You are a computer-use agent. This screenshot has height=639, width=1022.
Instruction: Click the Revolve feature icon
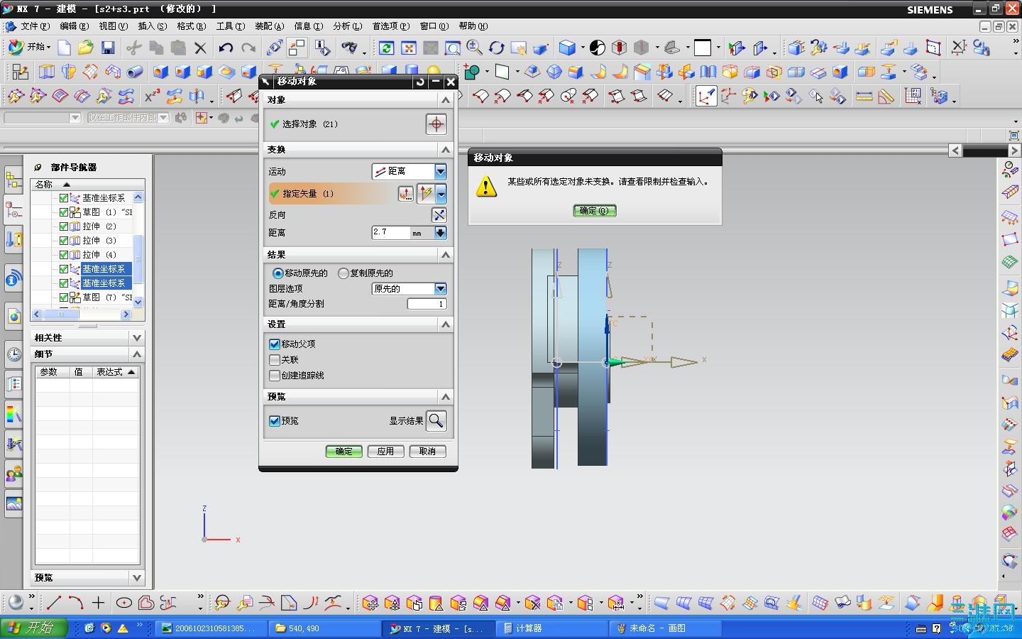69,72
